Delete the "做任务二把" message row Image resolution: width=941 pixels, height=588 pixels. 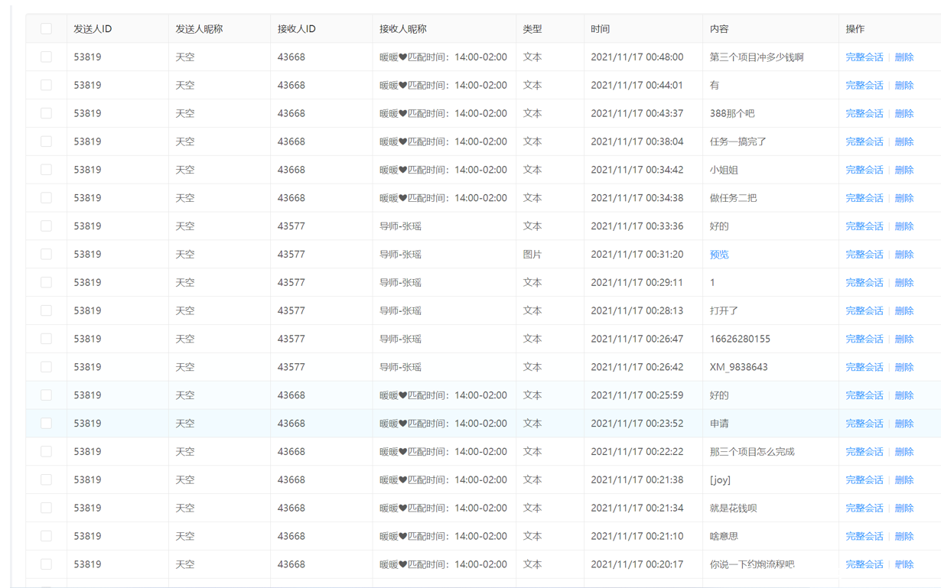tap(904, 198)
